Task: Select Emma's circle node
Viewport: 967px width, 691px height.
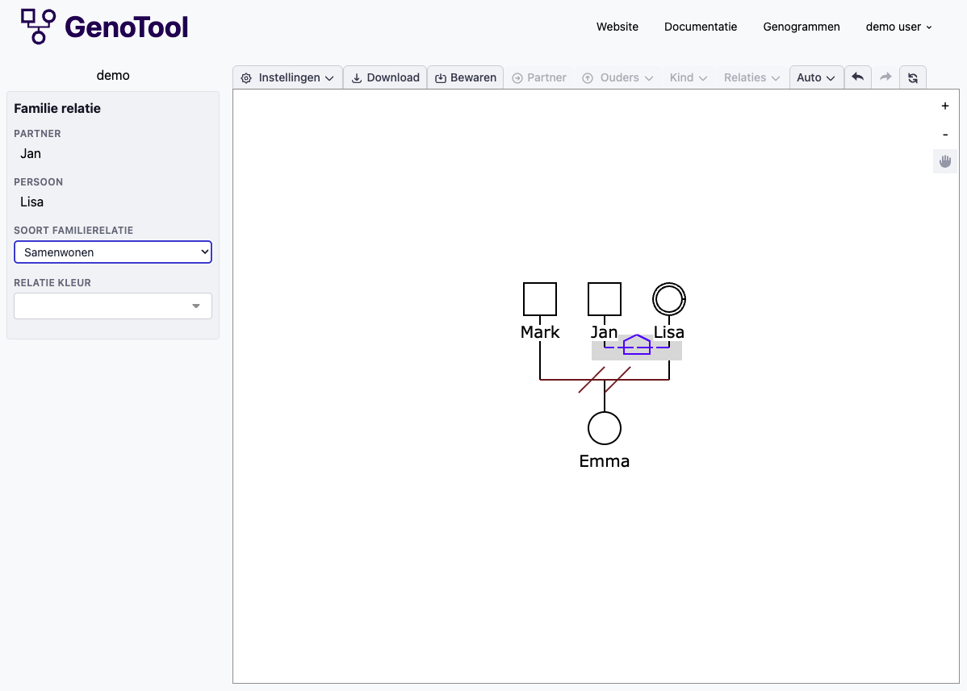Action: [x=604, y=428]
